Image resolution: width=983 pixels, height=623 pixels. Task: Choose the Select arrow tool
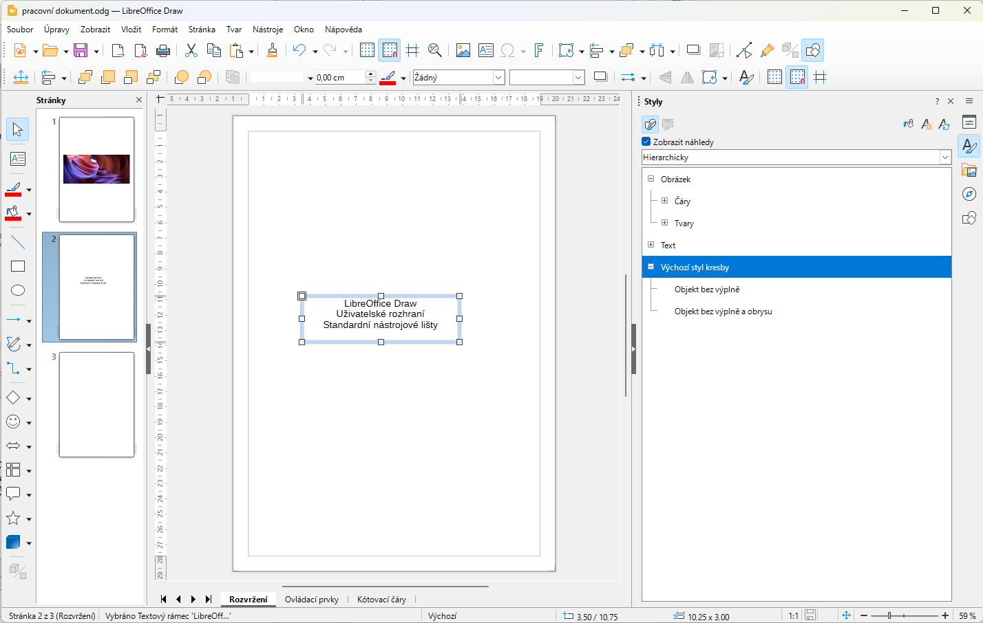click(x=18, y=129)
